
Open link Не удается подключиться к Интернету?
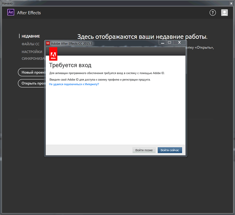click(x=74, y=84)
